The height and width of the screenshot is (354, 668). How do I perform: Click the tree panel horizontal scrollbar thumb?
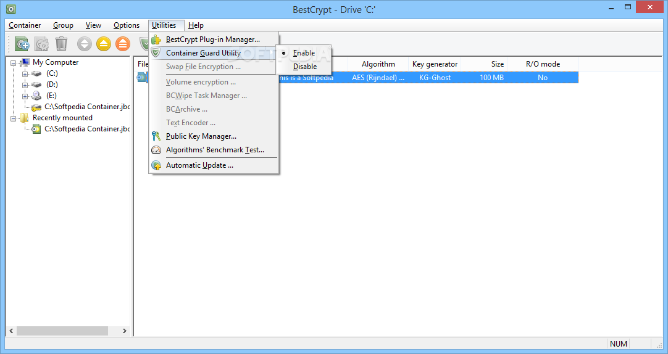pyautogui.click(x=62, y=331)
